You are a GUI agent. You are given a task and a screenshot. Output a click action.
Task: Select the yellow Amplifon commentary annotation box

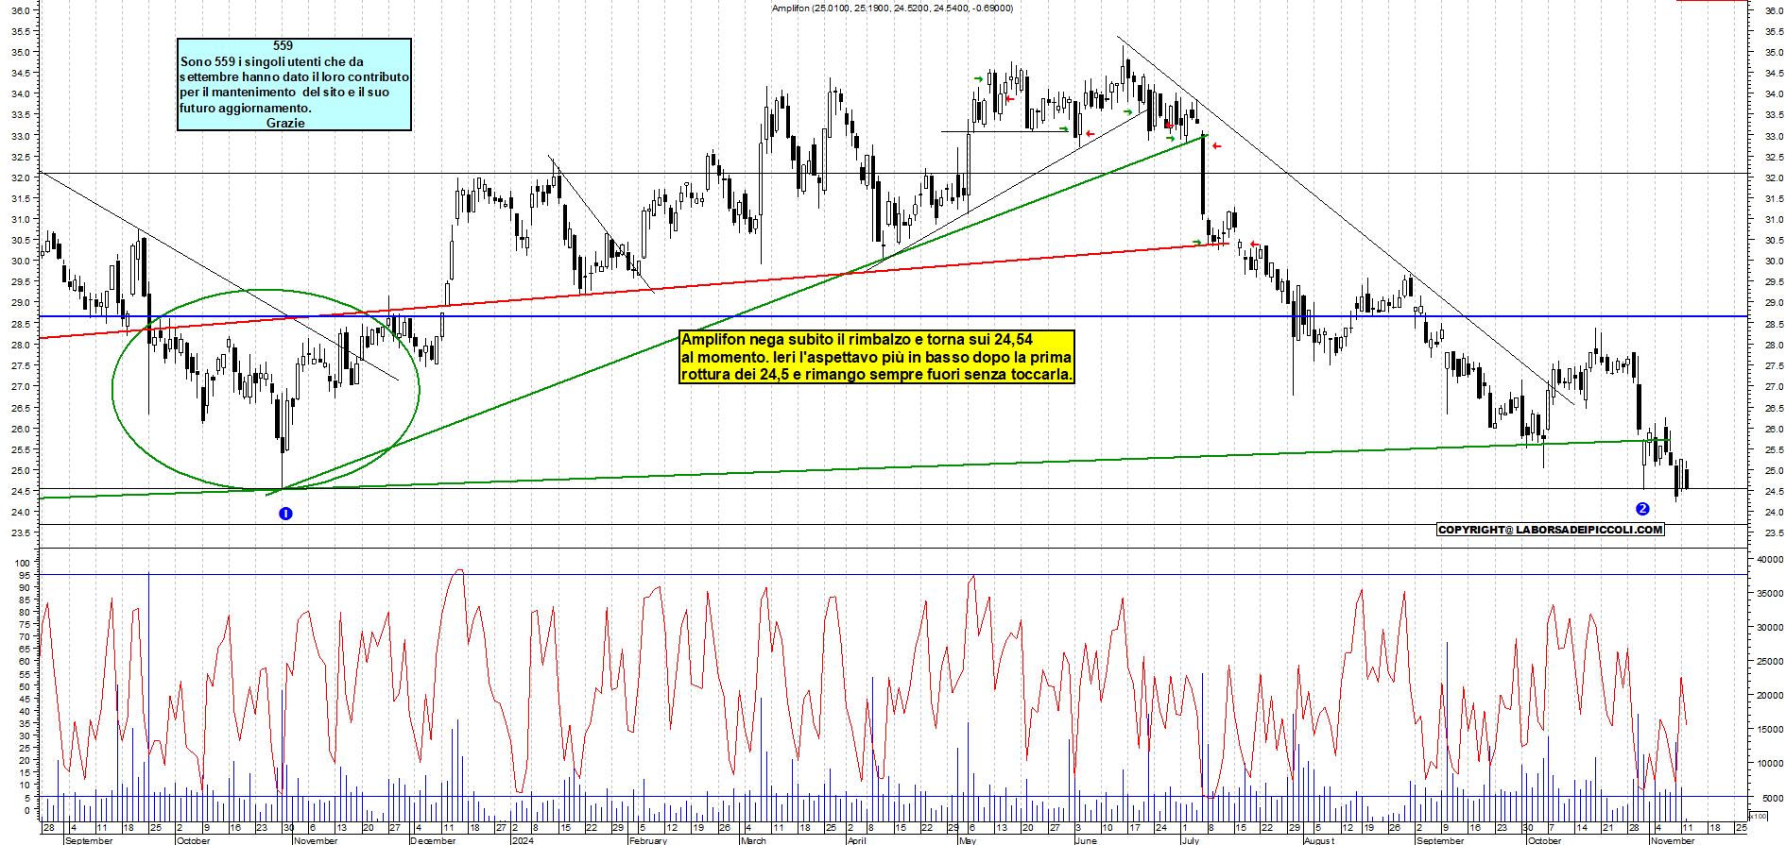(877, 357)
